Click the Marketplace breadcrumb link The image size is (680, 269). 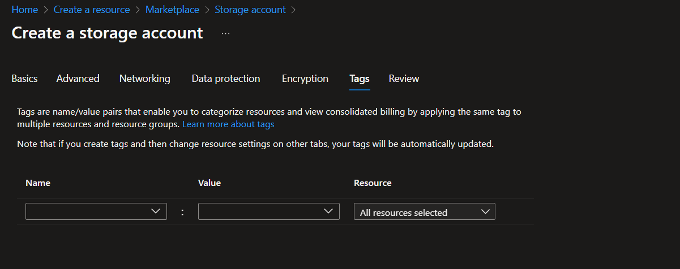point(172,10)
